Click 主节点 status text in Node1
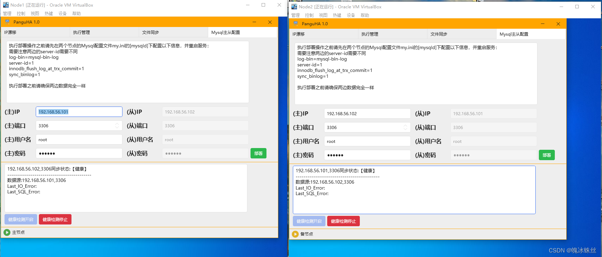 (18, 232)
